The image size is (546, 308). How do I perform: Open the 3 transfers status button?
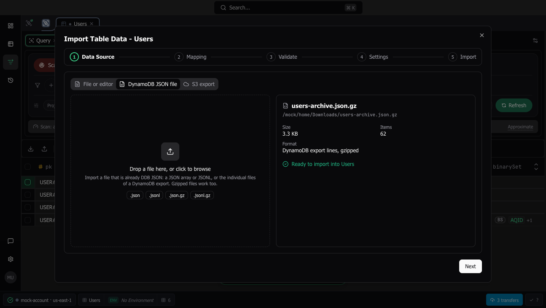point(504,300)
